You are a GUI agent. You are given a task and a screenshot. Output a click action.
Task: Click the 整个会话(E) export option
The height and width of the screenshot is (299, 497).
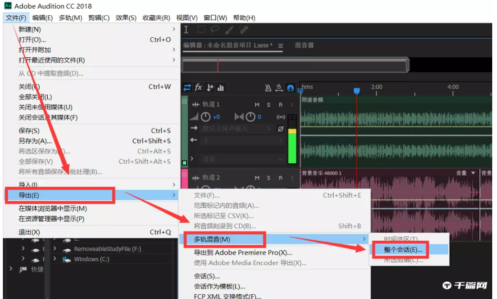tap(403, 249)
